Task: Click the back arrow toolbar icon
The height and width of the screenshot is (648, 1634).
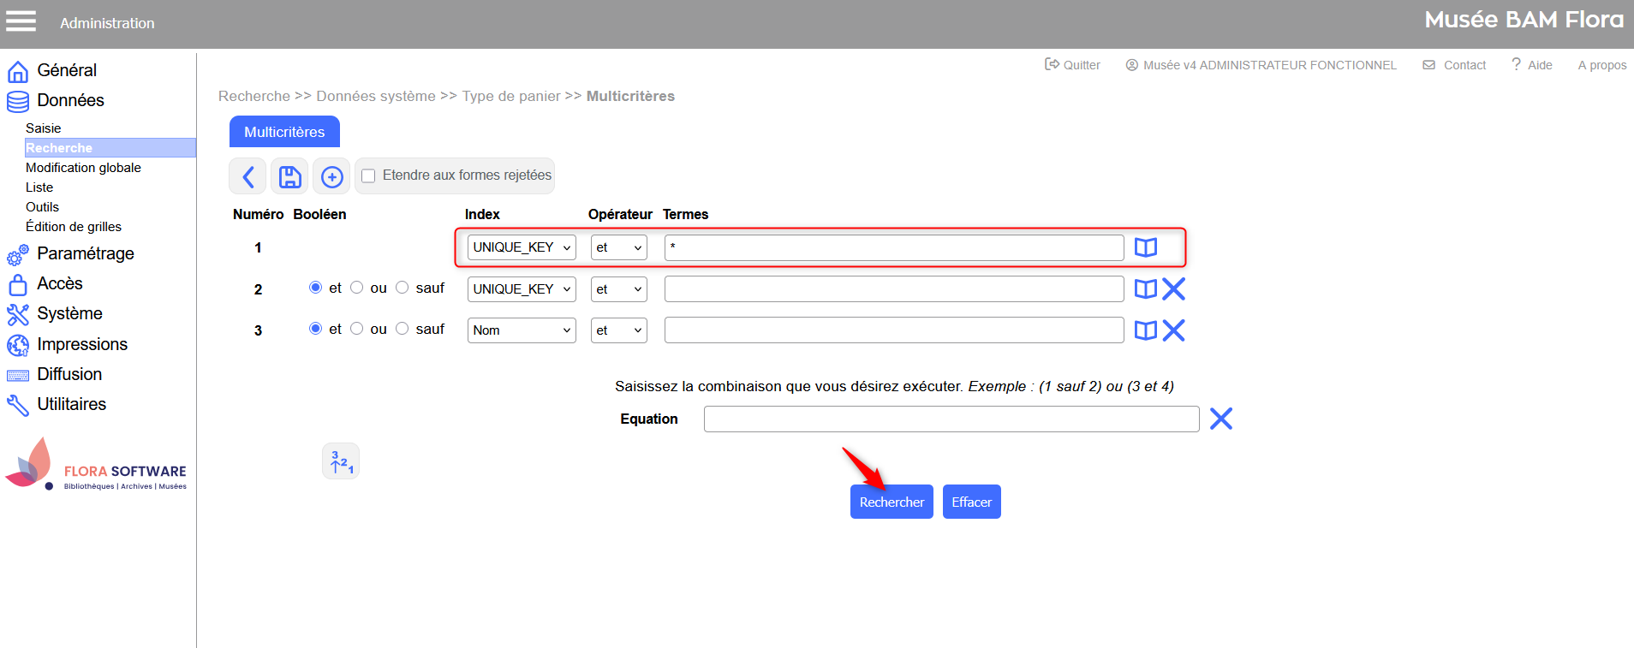Action: point(247,177)
